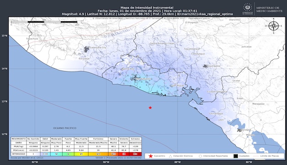287x165 pixels.
Task: Click the Ministerio de Medio Ambiente logo text
Action: click(x=269, y=9)
